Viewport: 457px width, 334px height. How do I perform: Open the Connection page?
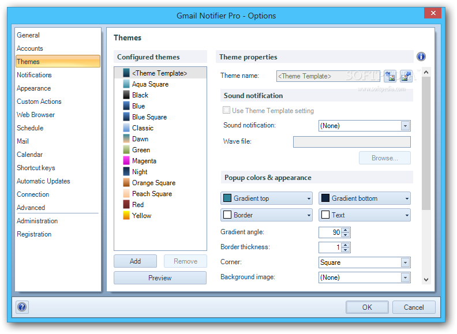(33, 194)
